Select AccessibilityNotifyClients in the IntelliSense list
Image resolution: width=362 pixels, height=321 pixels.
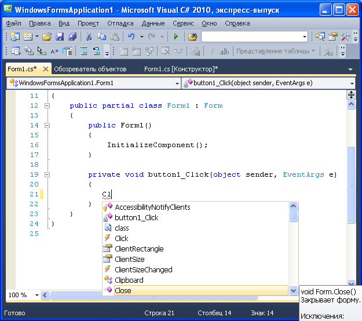tap(195, 207)
